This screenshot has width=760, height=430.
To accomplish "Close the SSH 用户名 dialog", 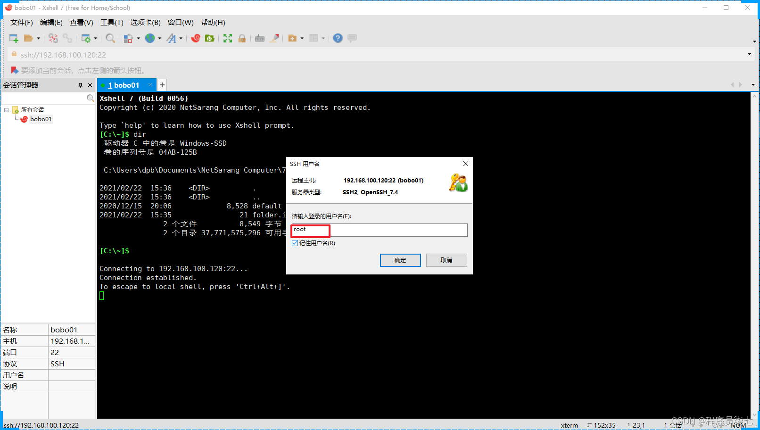I will [x=466, y=164].
